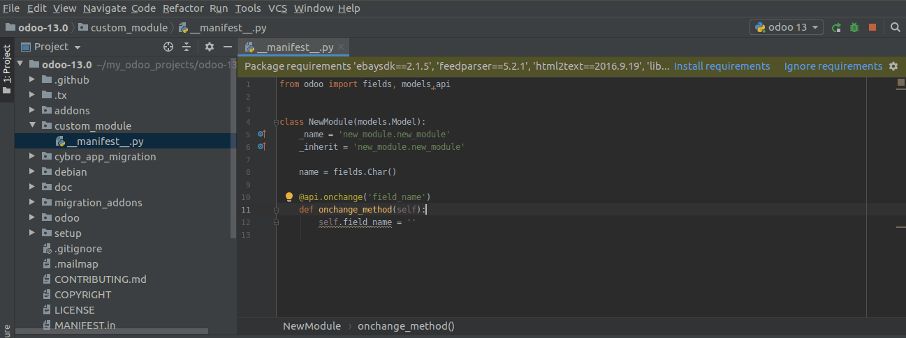Click the lightbulb intention icon on line 10

click(289, 197)
